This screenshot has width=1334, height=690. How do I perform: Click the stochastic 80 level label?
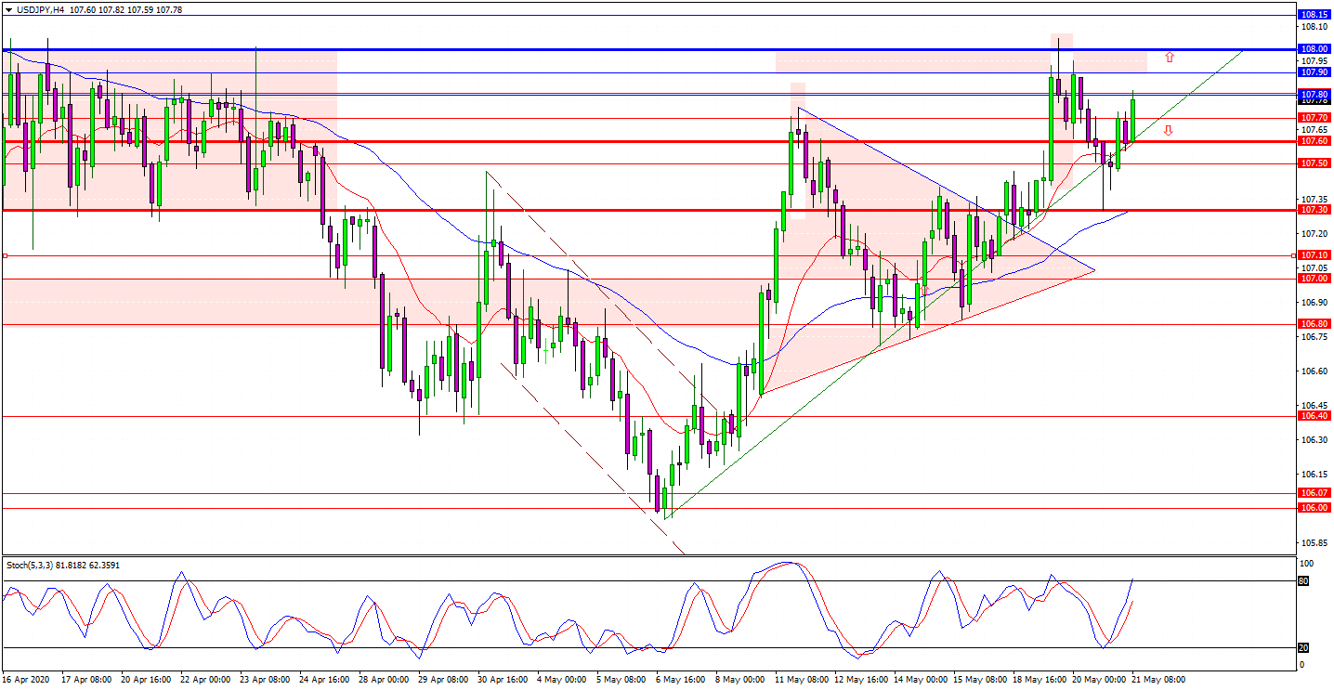click(x=1302, y=581)
